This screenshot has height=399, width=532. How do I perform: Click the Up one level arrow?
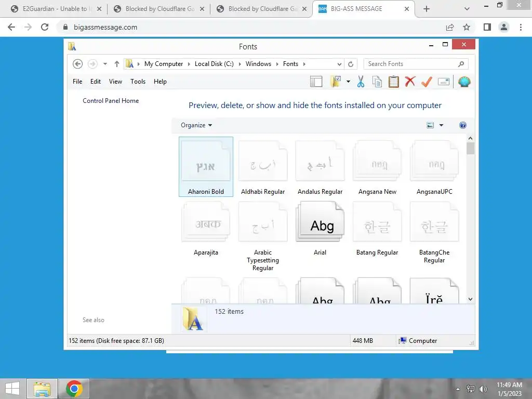(x=117, y=64)
